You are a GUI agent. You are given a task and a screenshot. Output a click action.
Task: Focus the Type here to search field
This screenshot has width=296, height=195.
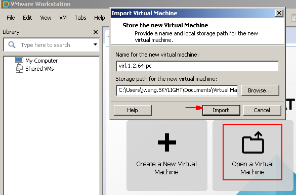point(51,45)
